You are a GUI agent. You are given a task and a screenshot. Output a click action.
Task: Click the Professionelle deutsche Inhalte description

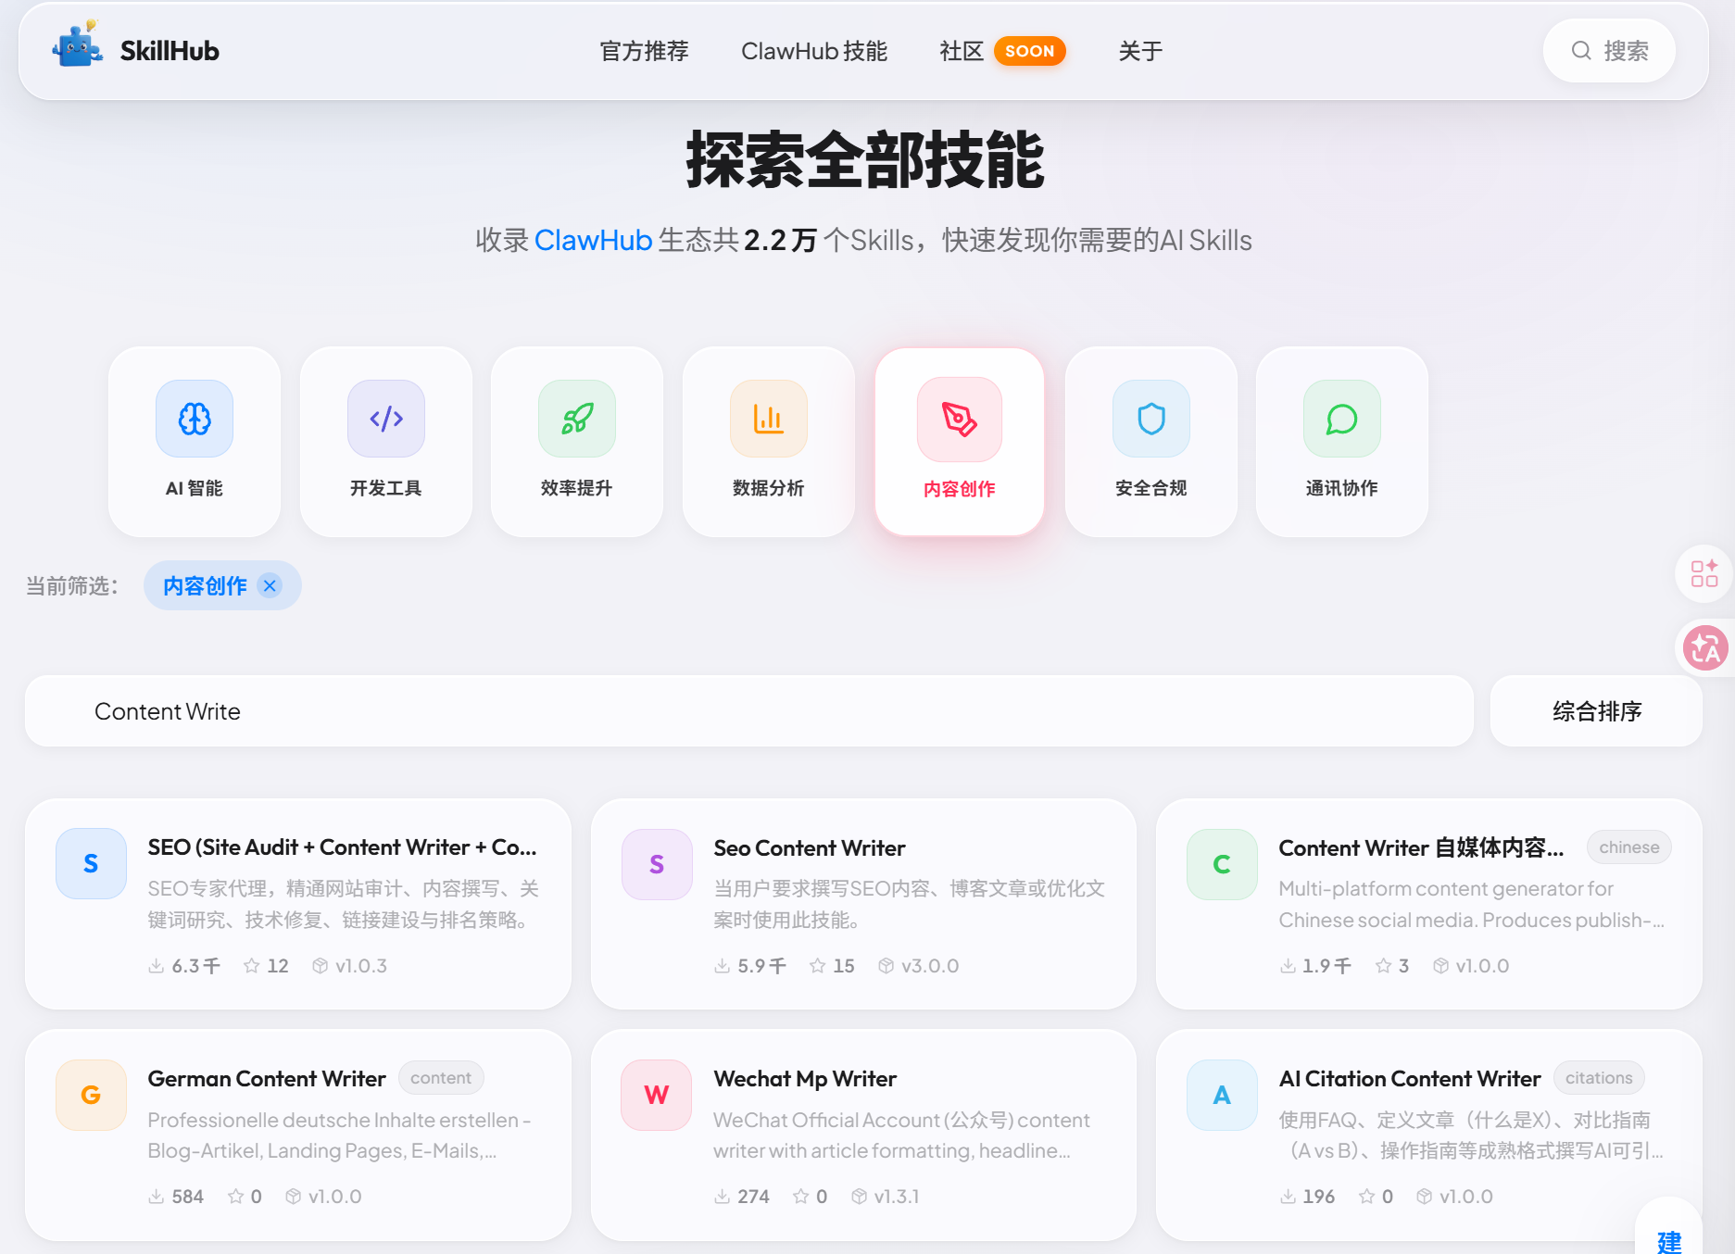click(x=339, y=1135)
